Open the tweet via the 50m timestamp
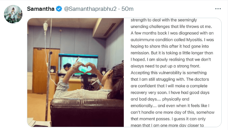The width and height of the screenshot is (228, 130). click(127, 9)
